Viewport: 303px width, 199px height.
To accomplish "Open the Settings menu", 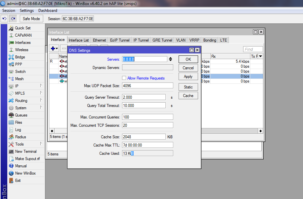I will [x=26, y=10].
